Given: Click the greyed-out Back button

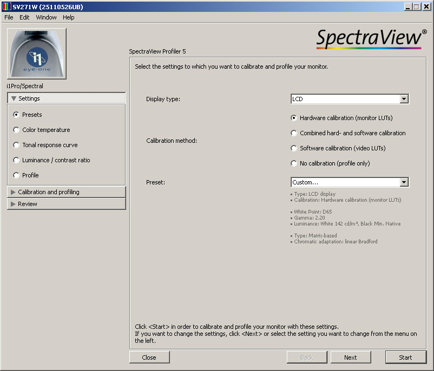Looking at the screenshot, I should click(307, 357).
